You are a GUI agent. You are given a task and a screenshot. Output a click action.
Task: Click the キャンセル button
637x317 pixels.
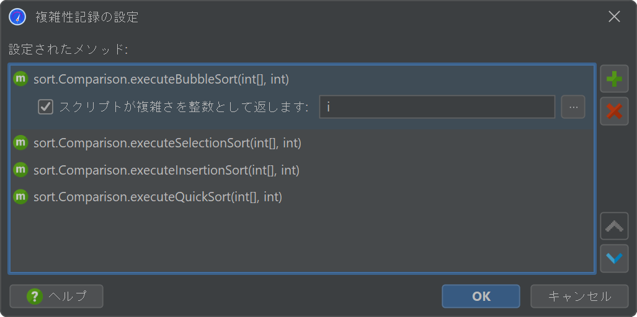(x=579, y=297)
